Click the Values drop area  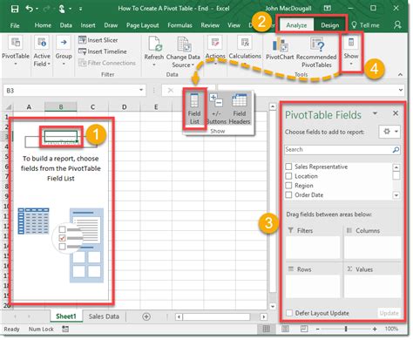372,286
